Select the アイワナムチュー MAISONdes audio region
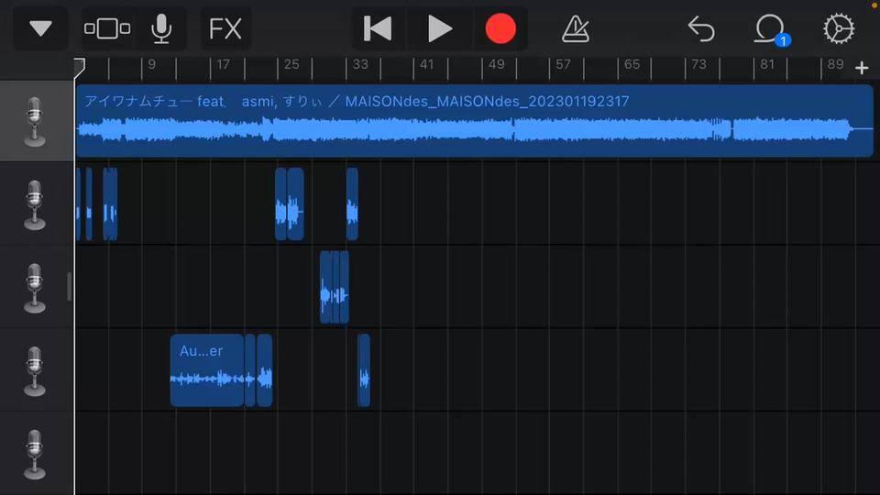880x495 pixels. tap(474, 121)
